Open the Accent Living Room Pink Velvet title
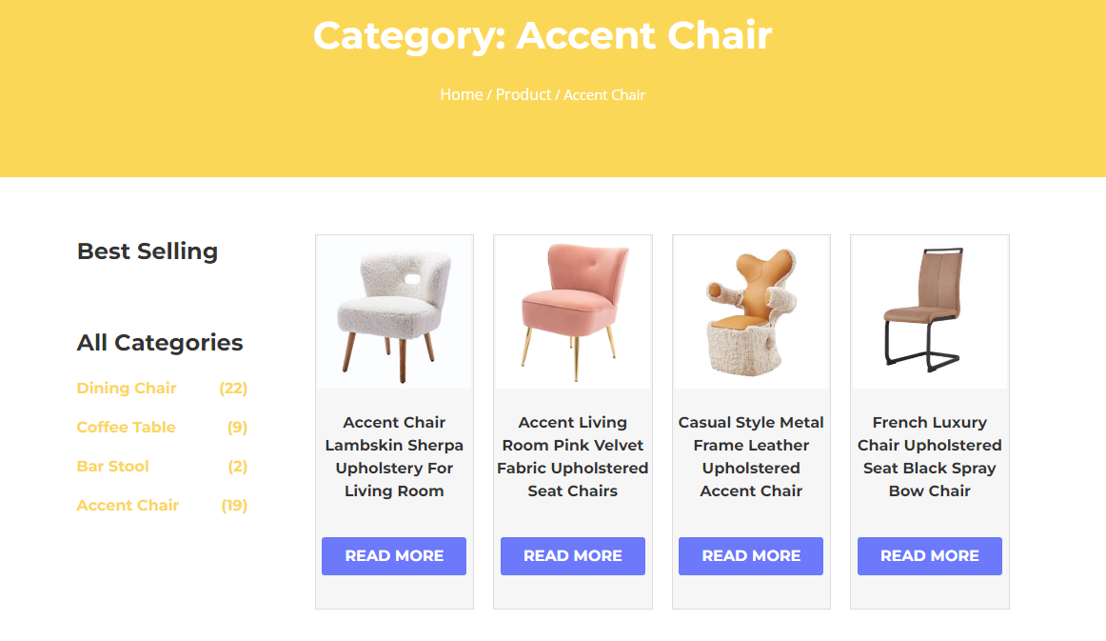 [x=572, y=456]
